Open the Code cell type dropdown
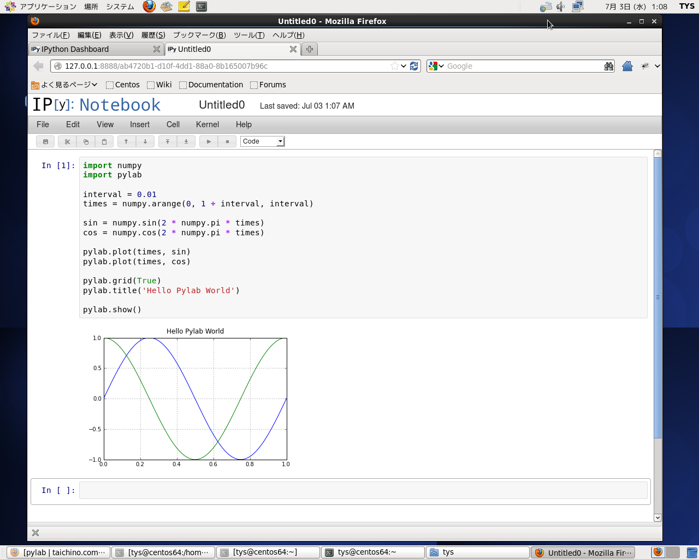699x559 pixels. click(263, 141)
